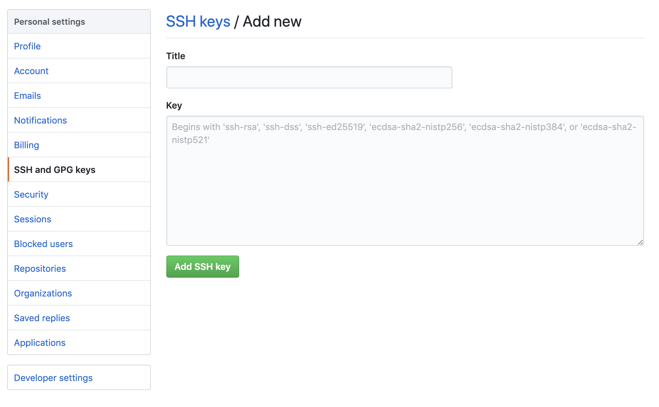The image size is (659, 407).
Task: Go to Blocked users
Action: point(43,244)
